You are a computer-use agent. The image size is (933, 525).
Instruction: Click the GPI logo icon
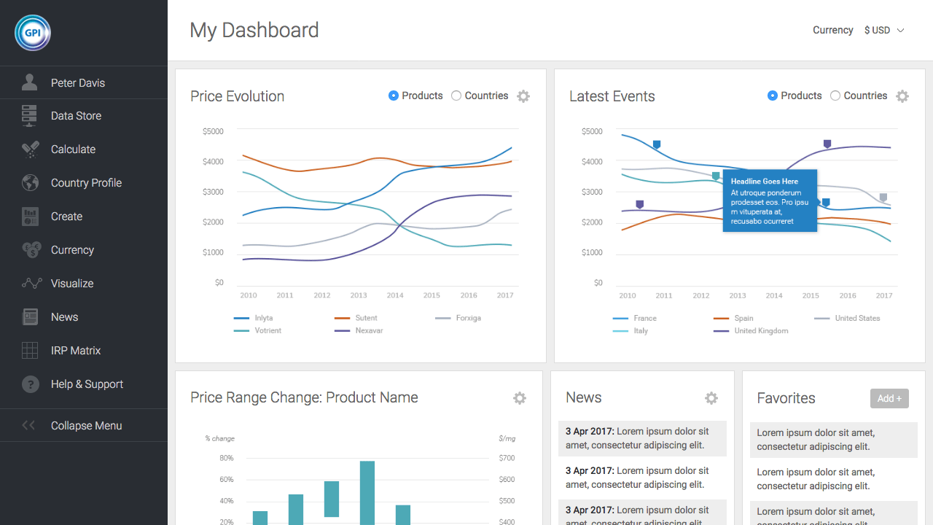pos(33,33)
